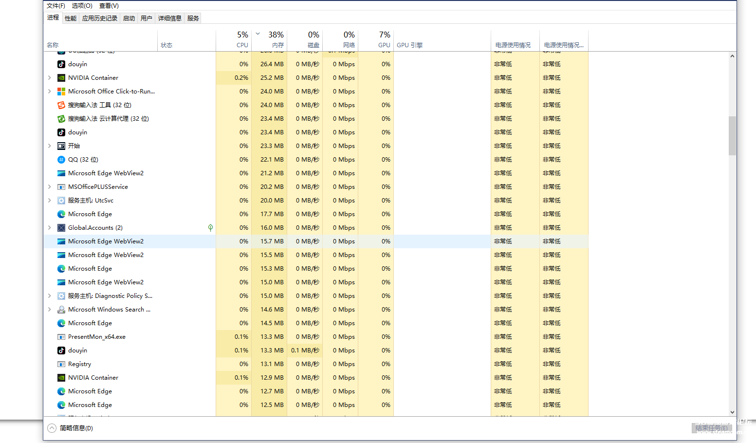Expand the 开始 process entry
The height and width of the screenshot is (443, 756).
[50, 146]
